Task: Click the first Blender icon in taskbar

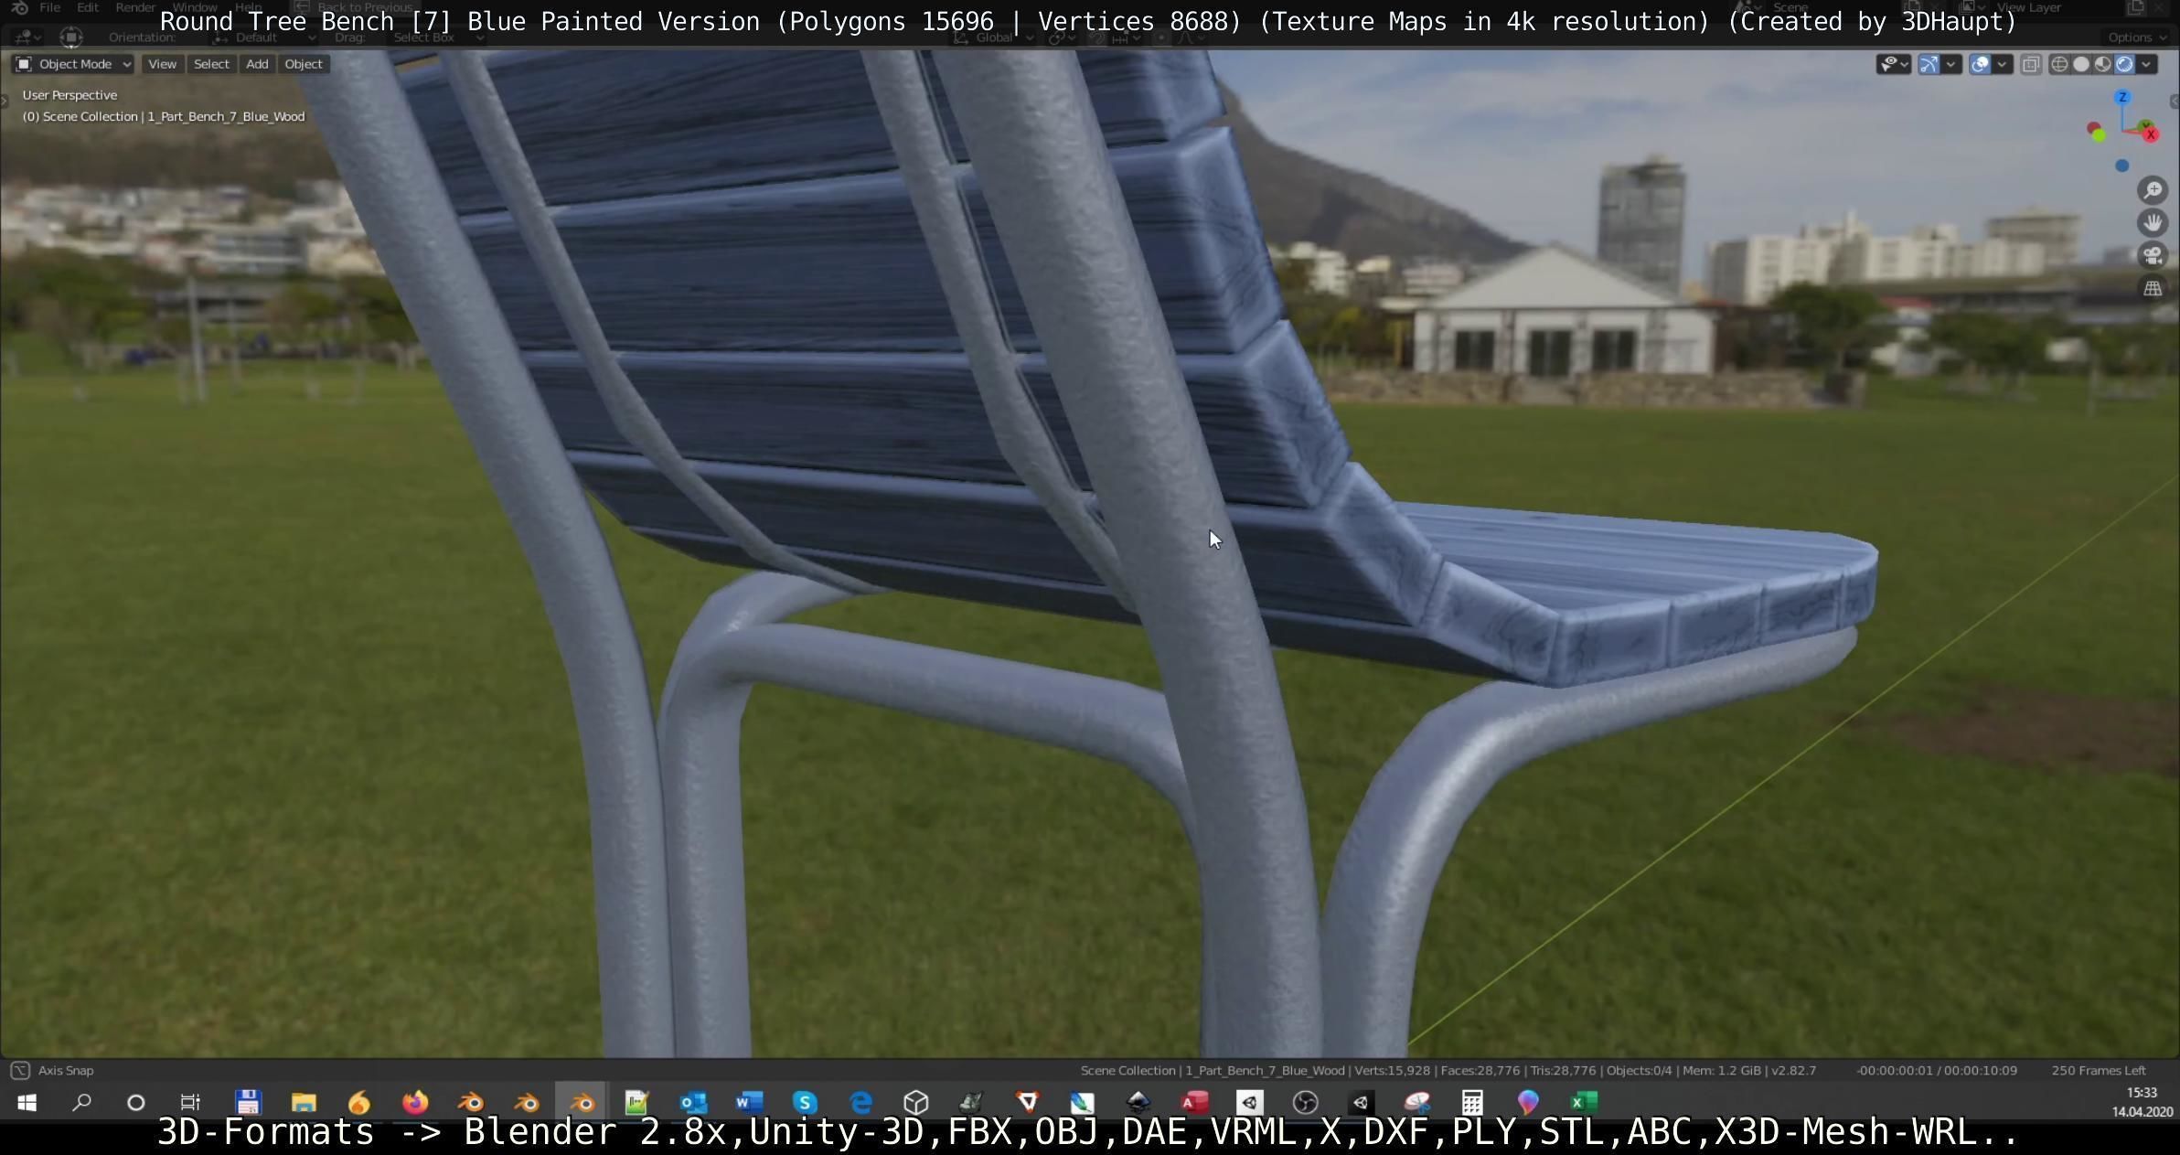Action: 471,1102
